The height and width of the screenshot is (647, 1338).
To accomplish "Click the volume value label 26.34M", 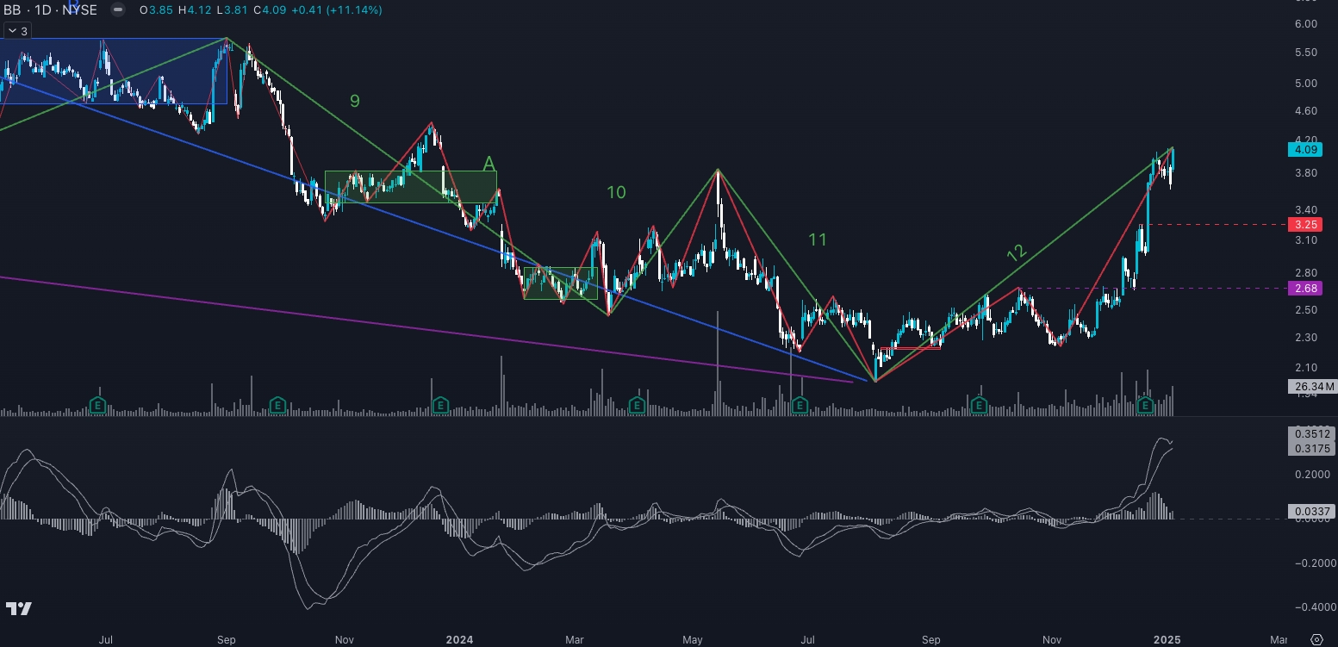I will [x=1310, y=386].
